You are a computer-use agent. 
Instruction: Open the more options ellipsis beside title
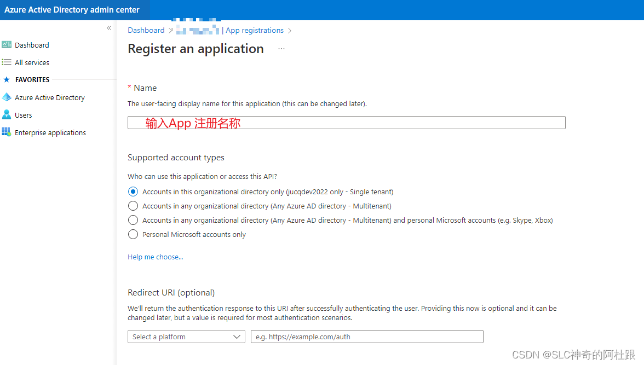tap(281, 49)
